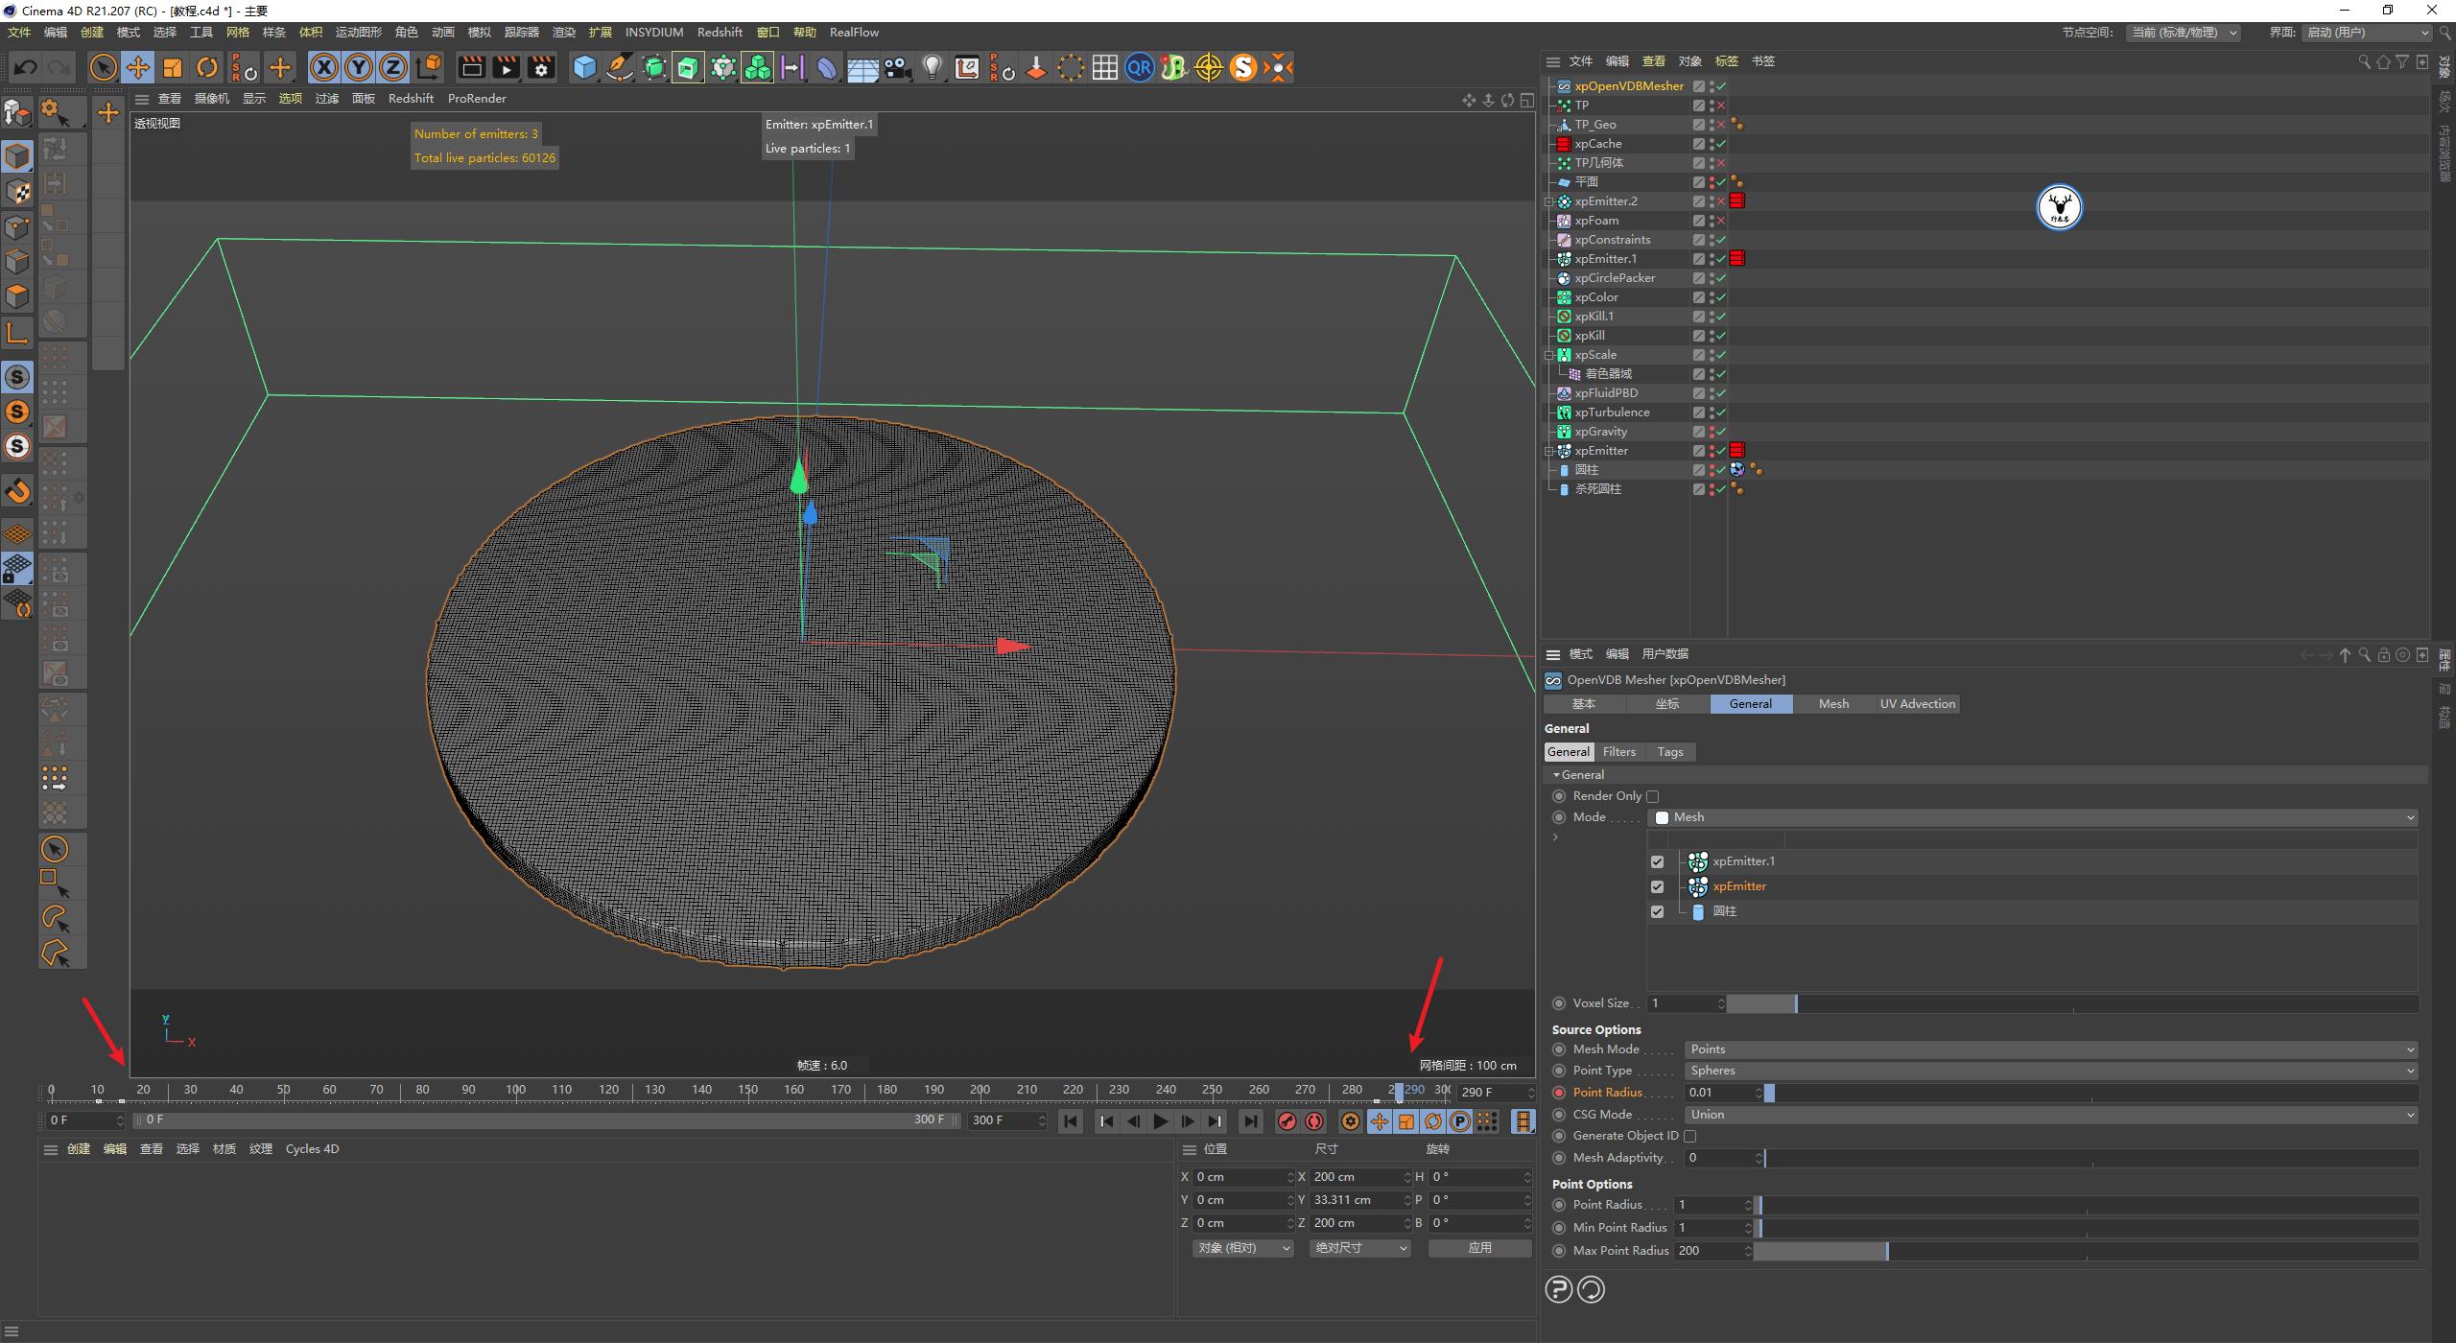Render the scene in Picture Viewer

coord(506,67)
